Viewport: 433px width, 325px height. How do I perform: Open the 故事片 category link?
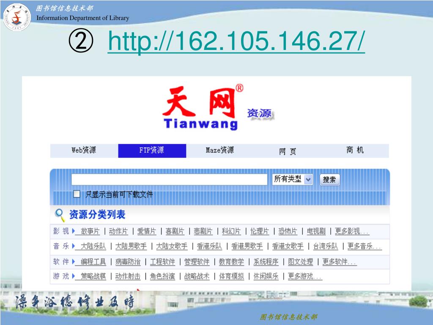point(90,231)
